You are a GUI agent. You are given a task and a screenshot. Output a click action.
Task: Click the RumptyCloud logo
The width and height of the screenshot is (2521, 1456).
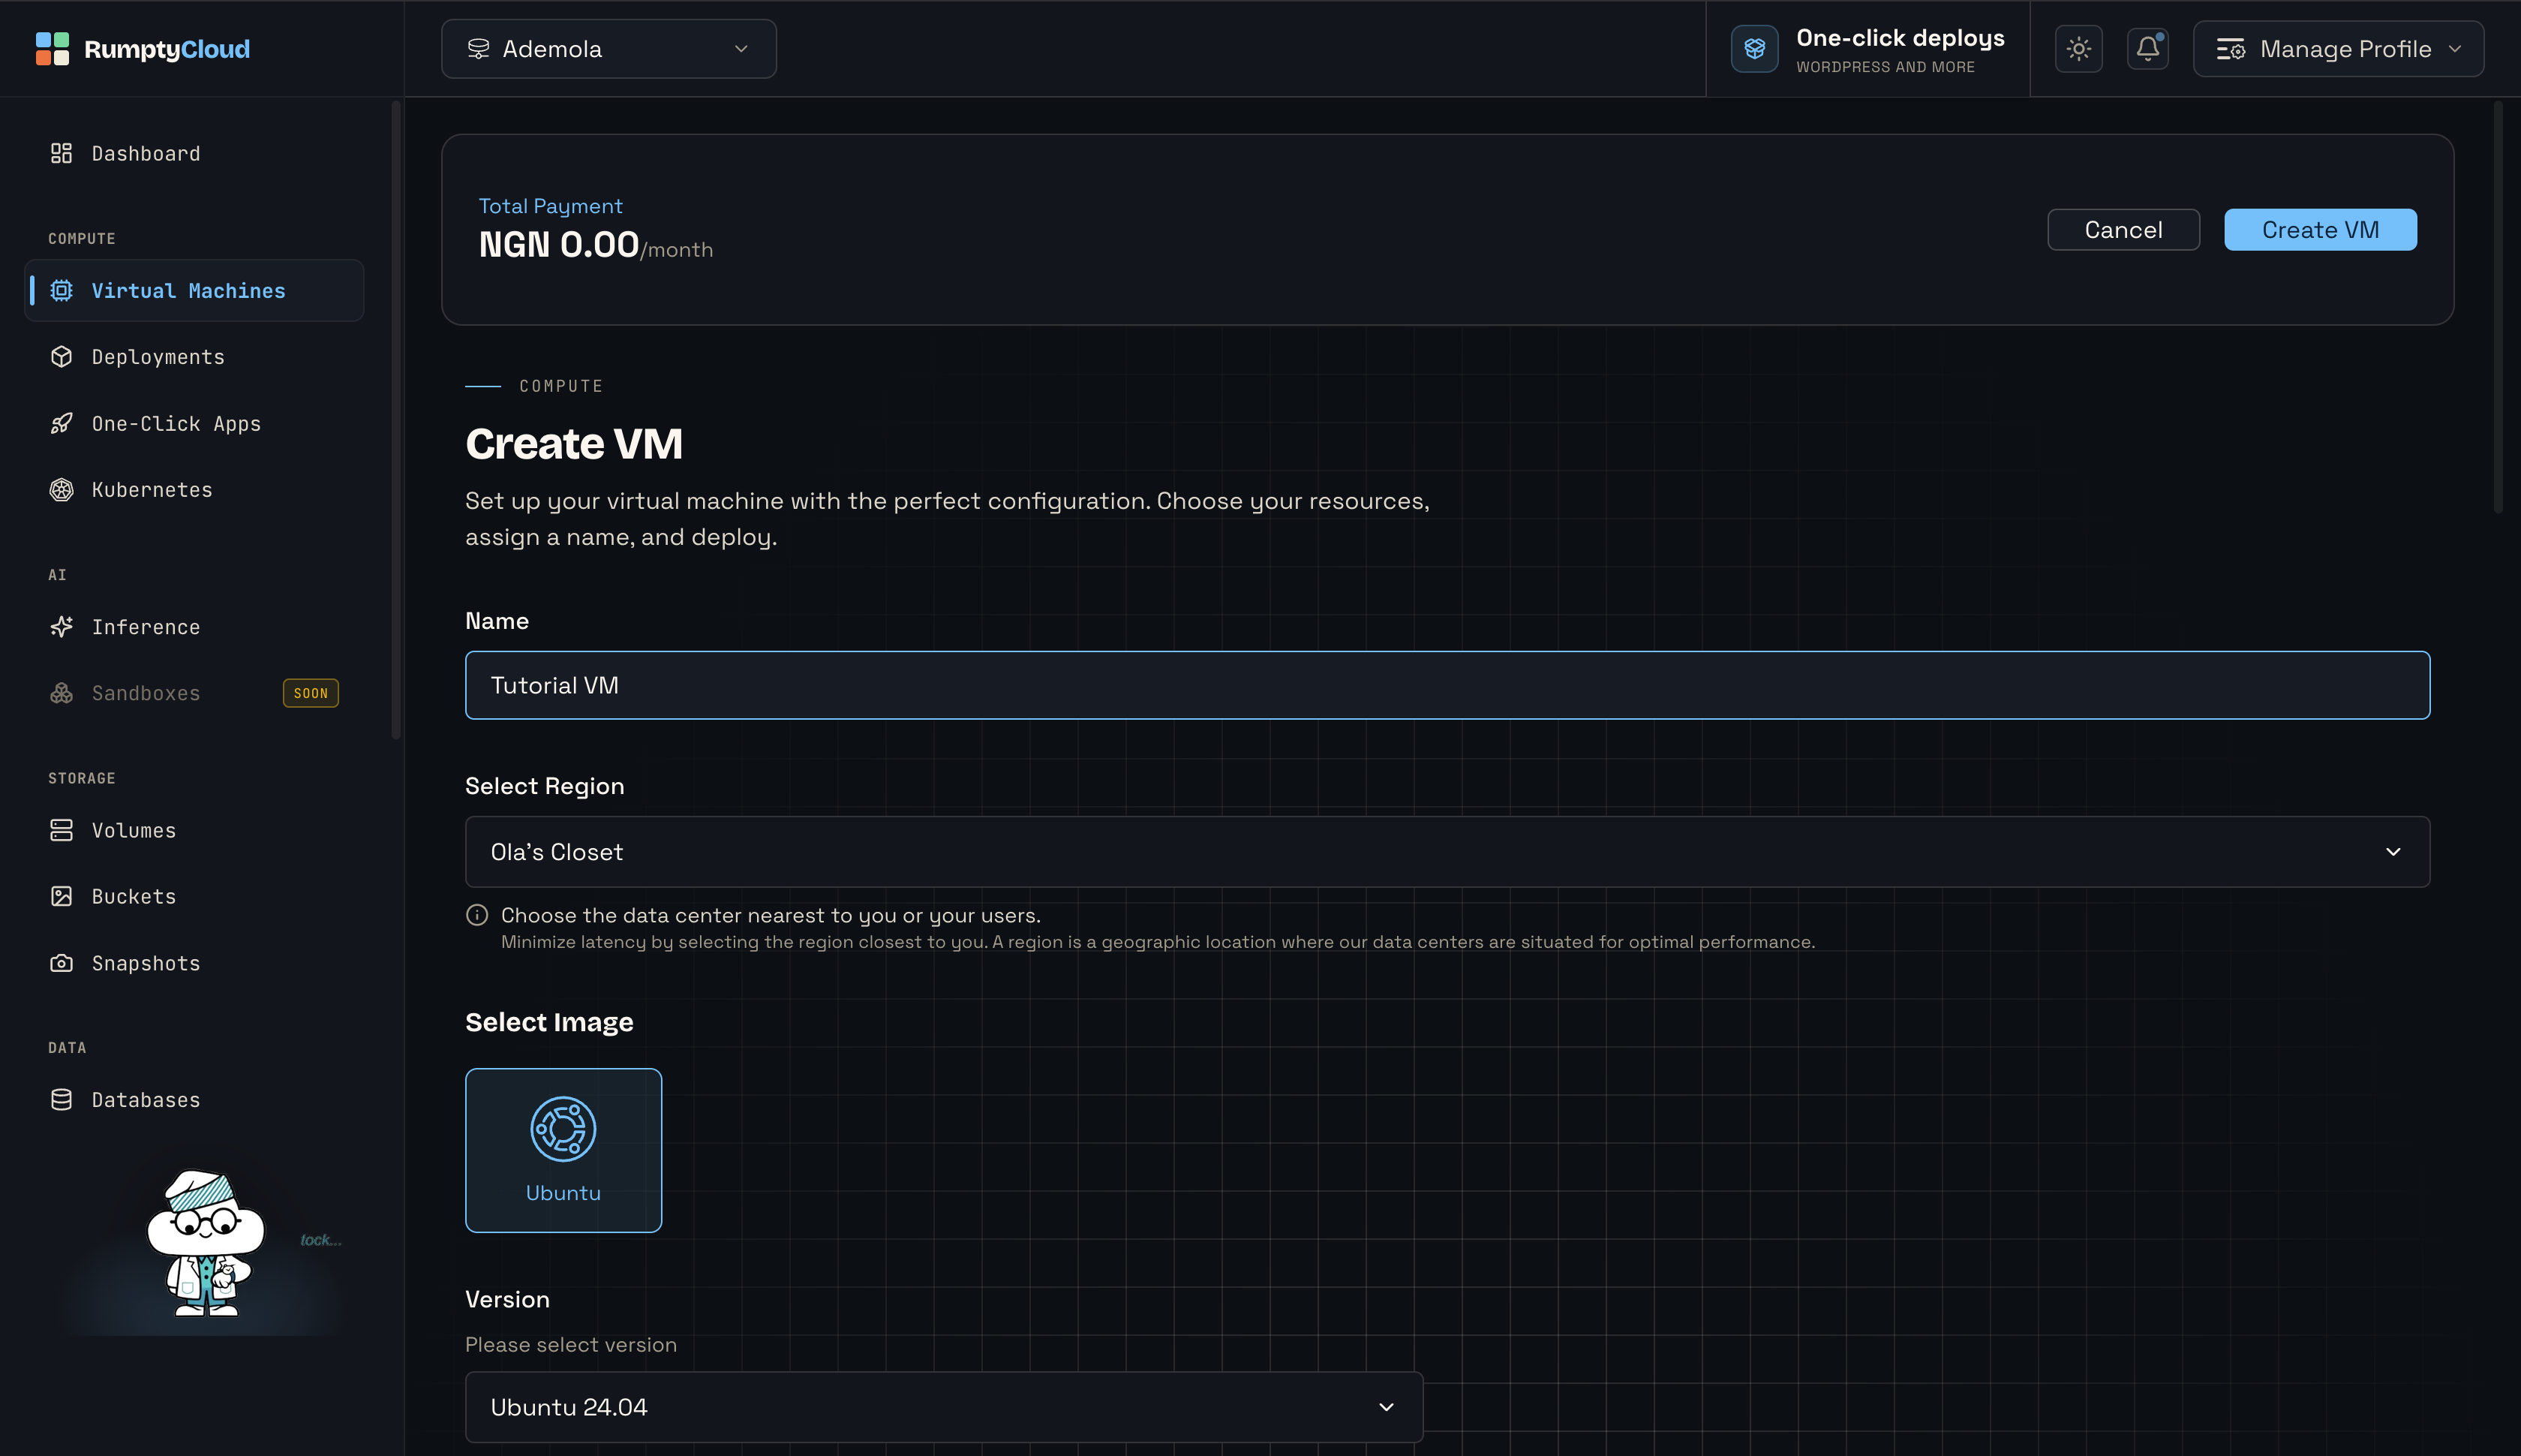click(142, 49)
